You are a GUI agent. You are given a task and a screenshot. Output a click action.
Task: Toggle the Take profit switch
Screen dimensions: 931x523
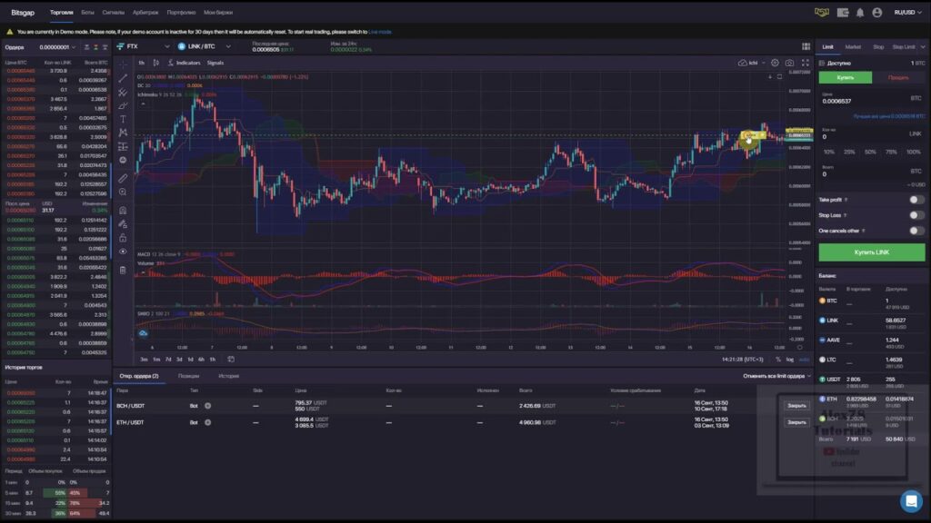click(x=916, y=200)
